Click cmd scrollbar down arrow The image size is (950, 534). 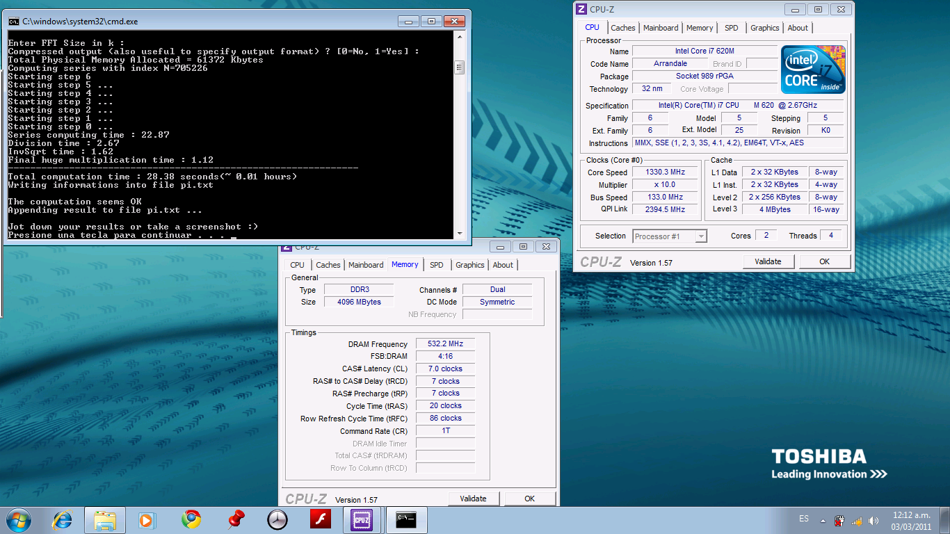click(x=459, y=234)
